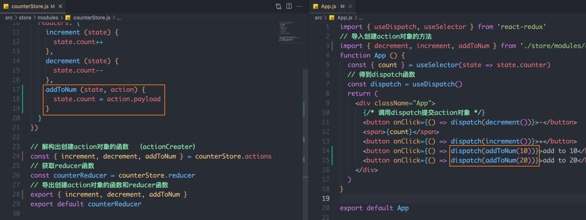
Task: Close the counterStore.js tab
Action: pyautogui.click(x=61, y=6)
